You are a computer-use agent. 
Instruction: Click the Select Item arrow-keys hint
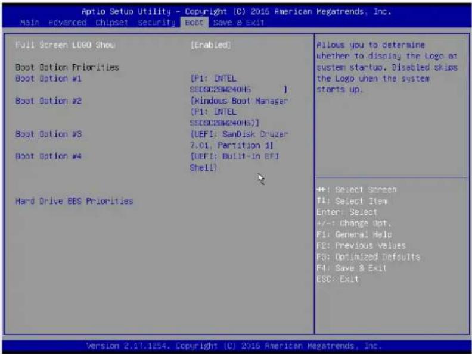pos(352,201)
